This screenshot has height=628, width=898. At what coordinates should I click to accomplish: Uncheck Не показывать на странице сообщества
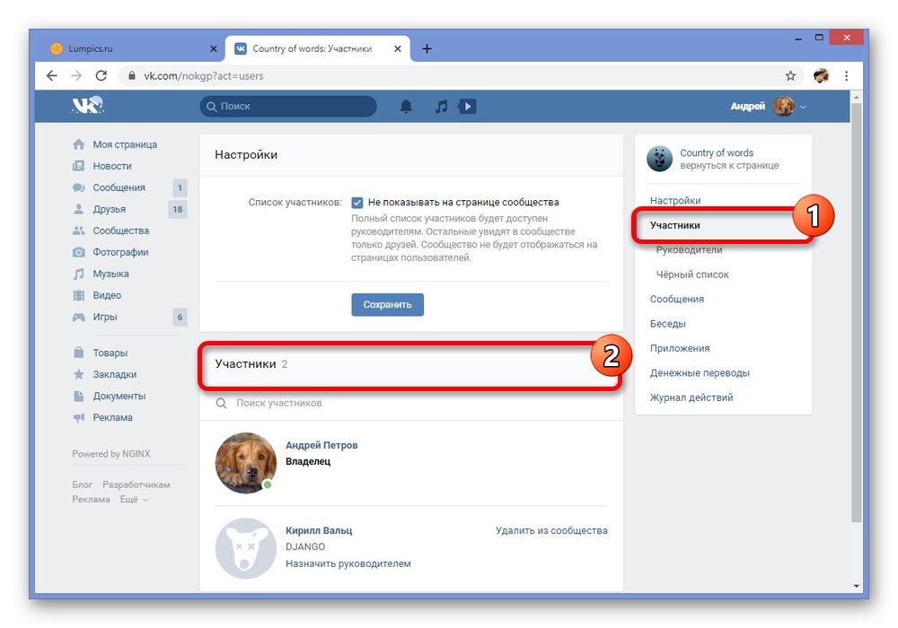(357, 203)
